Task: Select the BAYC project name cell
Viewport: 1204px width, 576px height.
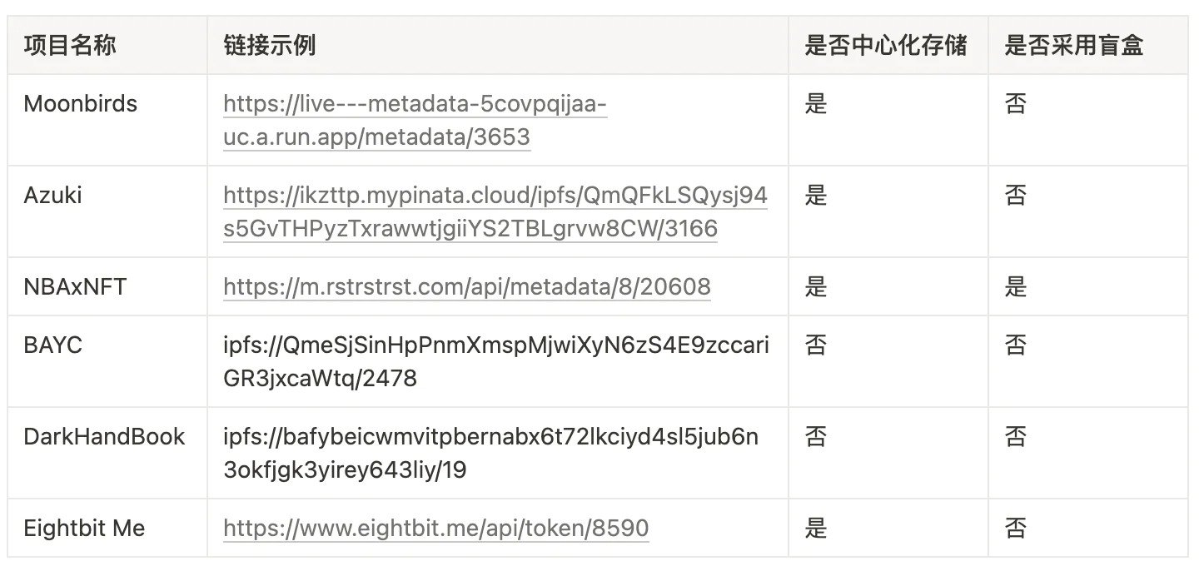Action: click(53, 345)
